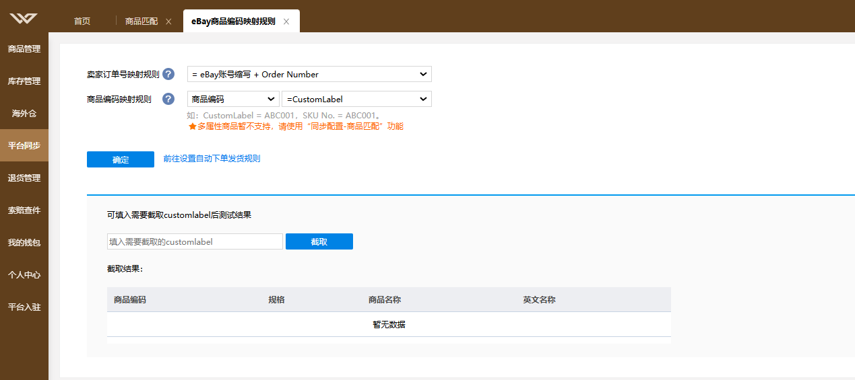The width and height of the screenshot is (855, 380).
Task: Click the 商品编码 table column header
Action: pyautogui.click(x=130, y=299)
